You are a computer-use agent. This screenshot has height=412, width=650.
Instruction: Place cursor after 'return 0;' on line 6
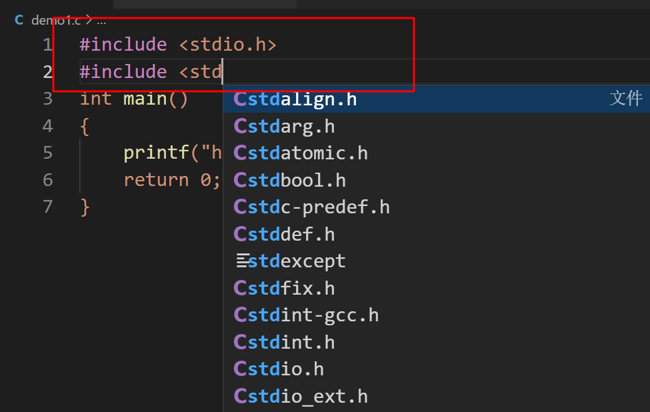[x=221, y=180]
